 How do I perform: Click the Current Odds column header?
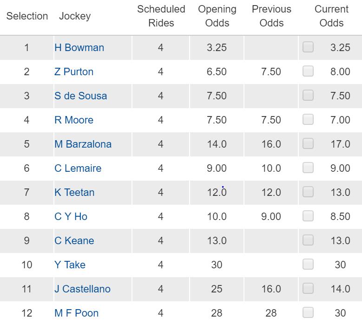pyautogui.click(x=331, y=16)
